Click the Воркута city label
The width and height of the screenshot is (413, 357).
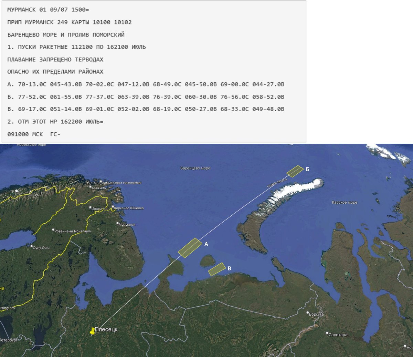click(316, 314)
